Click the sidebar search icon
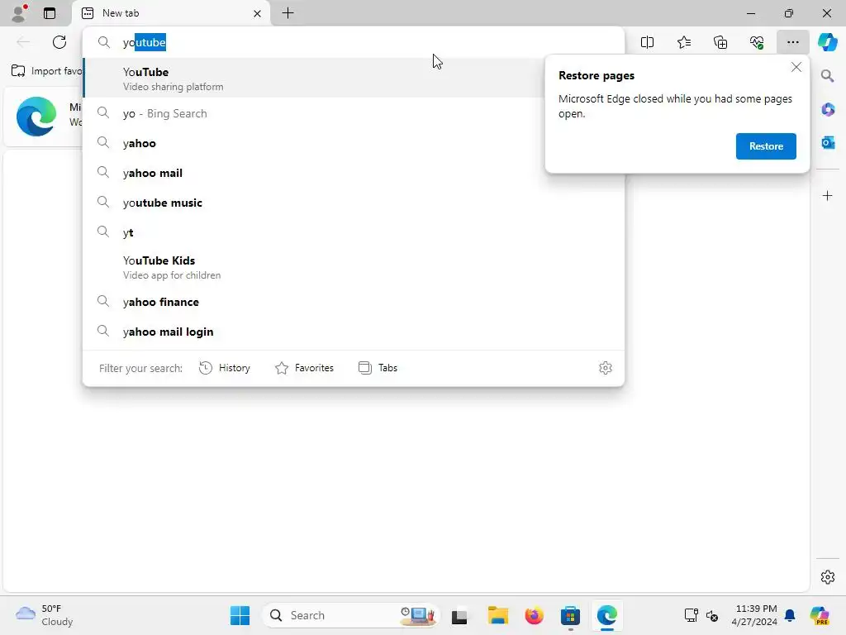Screen dimensions: 846x635 tap(828, 75)
